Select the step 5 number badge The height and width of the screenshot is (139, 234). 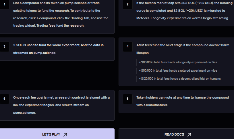(x=5, y=99)
